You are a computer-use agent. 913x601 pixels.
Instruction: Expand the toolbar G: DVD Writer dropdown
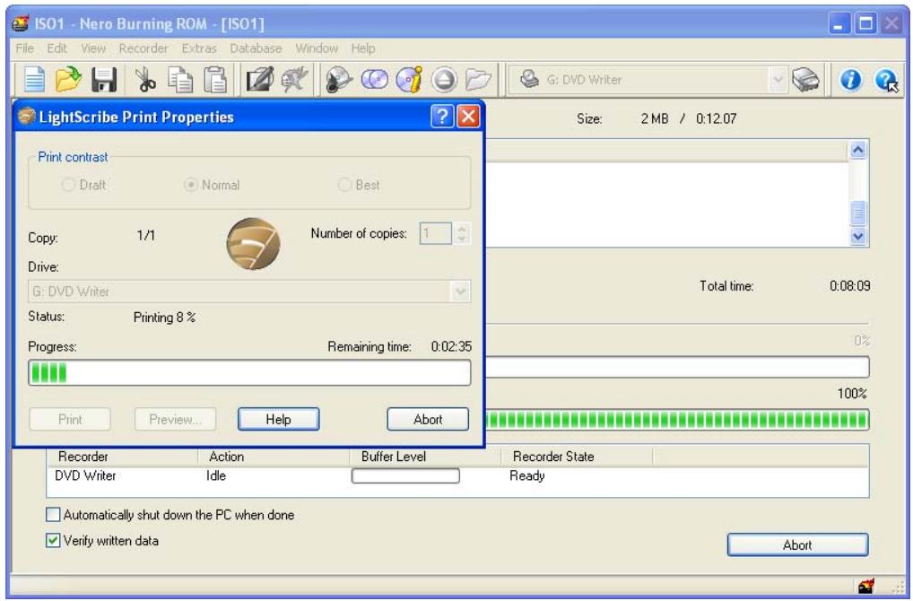coord(778,80)
